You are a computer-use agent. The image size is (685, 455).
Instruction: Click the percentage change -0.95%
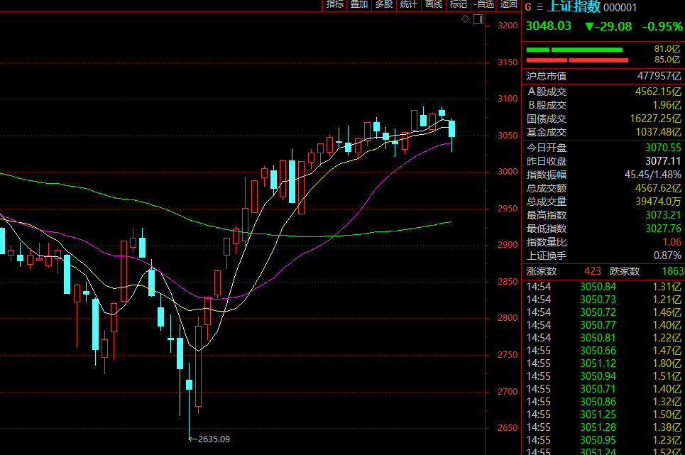pyautogui.click(x=662, y=27)
